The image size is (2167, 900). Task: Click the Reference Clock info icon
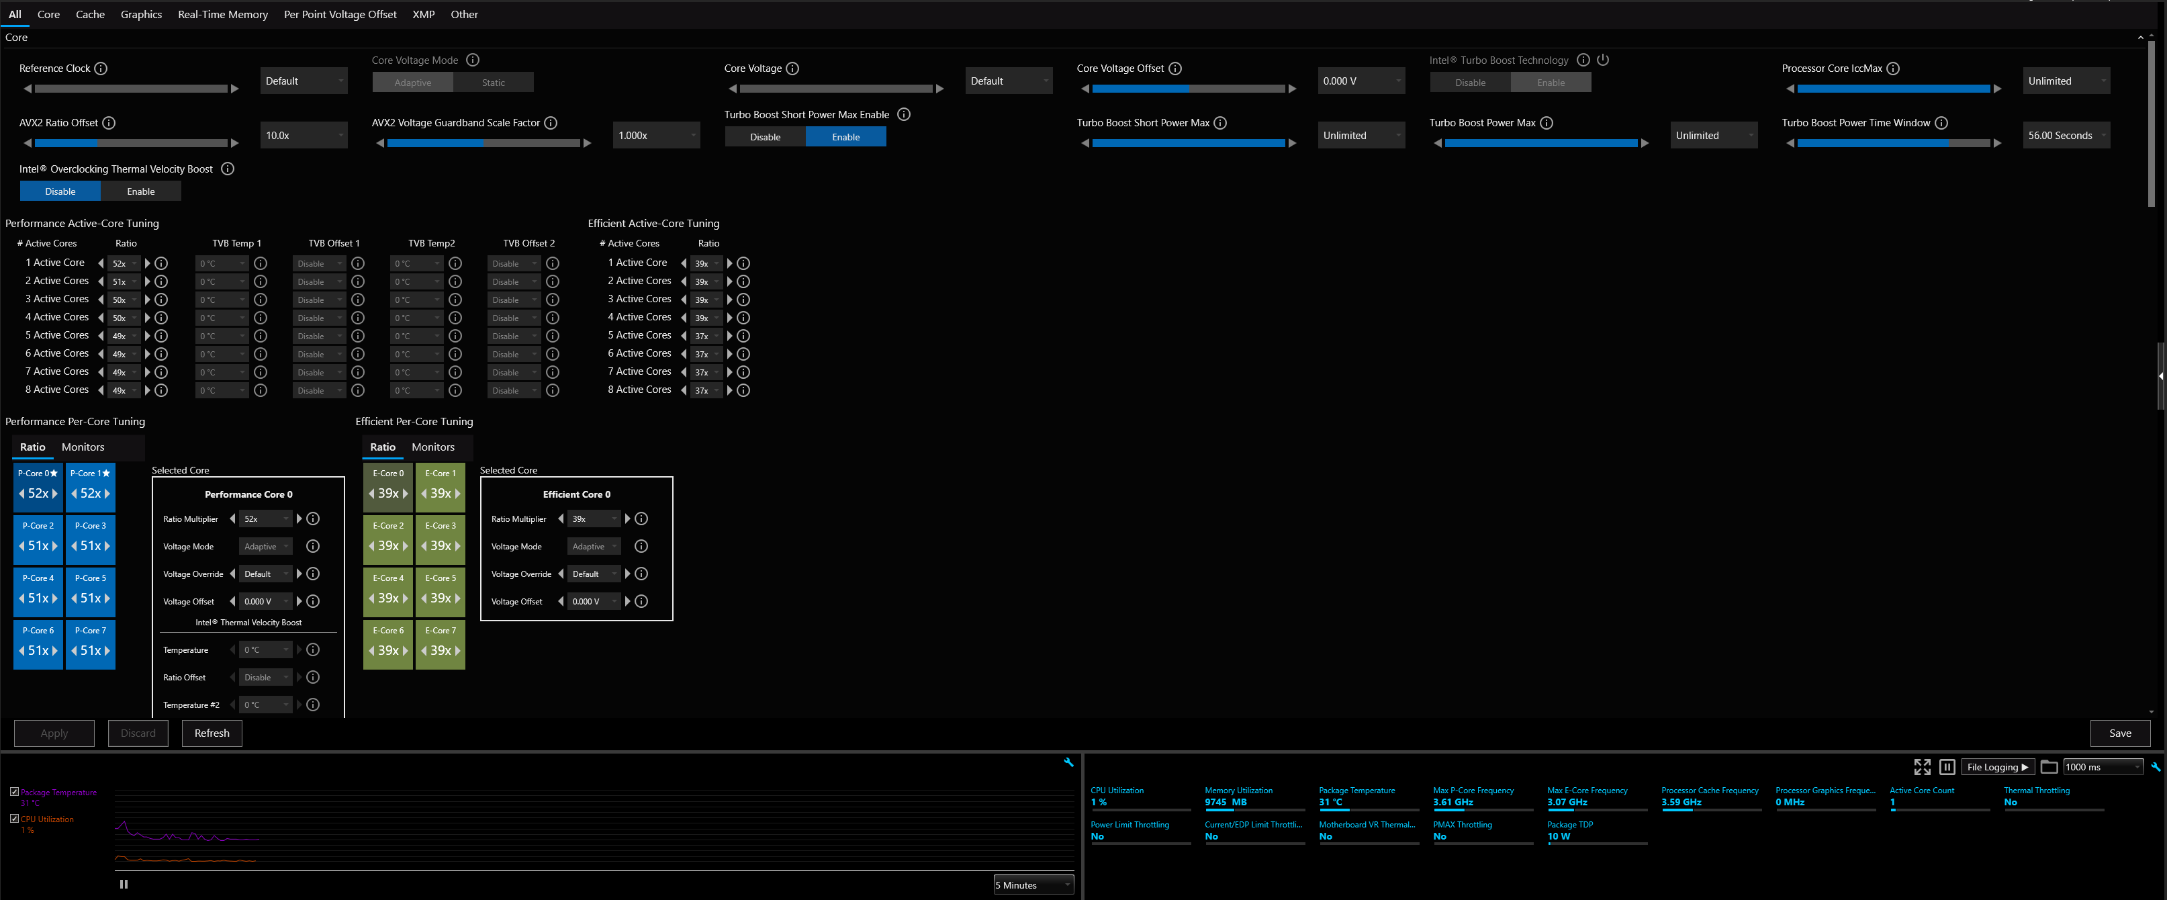[101, 68]
